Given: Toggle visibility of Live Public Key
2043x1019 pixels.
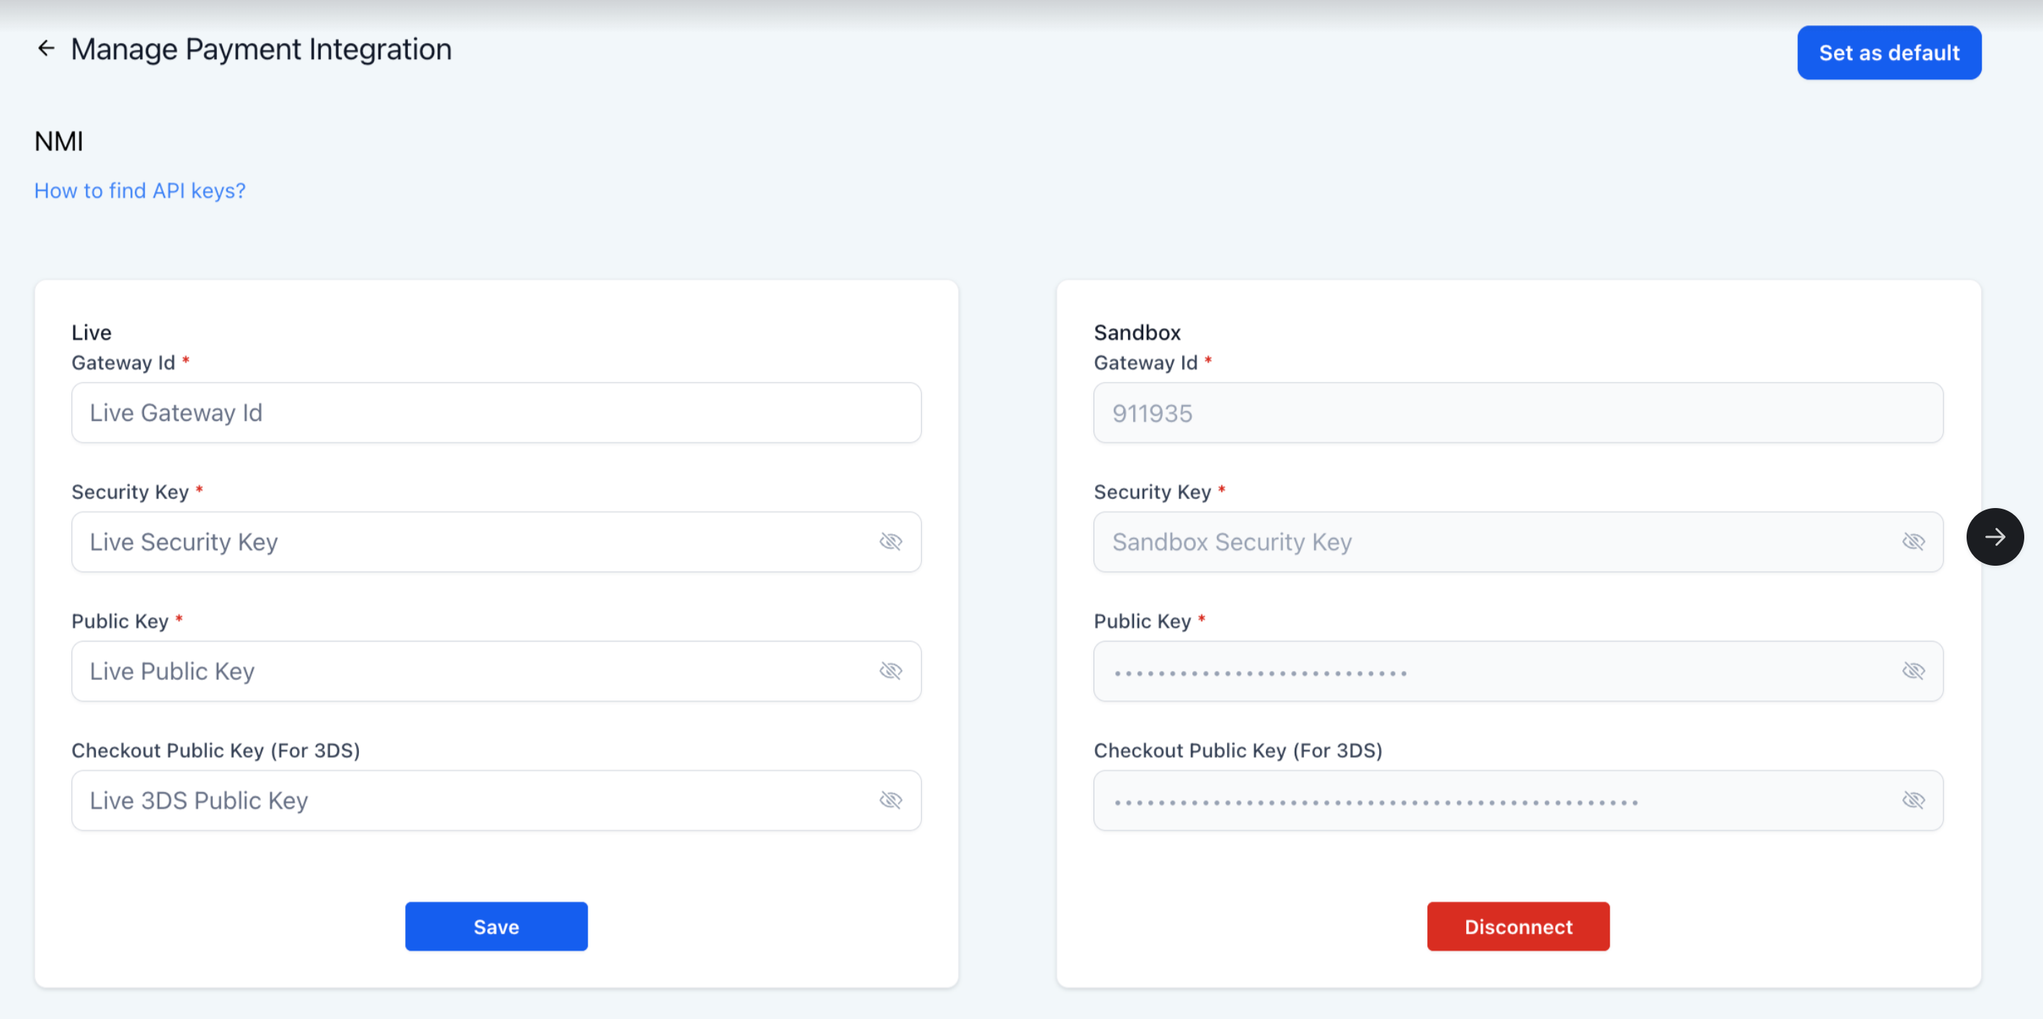Looking at the screenshot, I should click(x=890, y=671).
